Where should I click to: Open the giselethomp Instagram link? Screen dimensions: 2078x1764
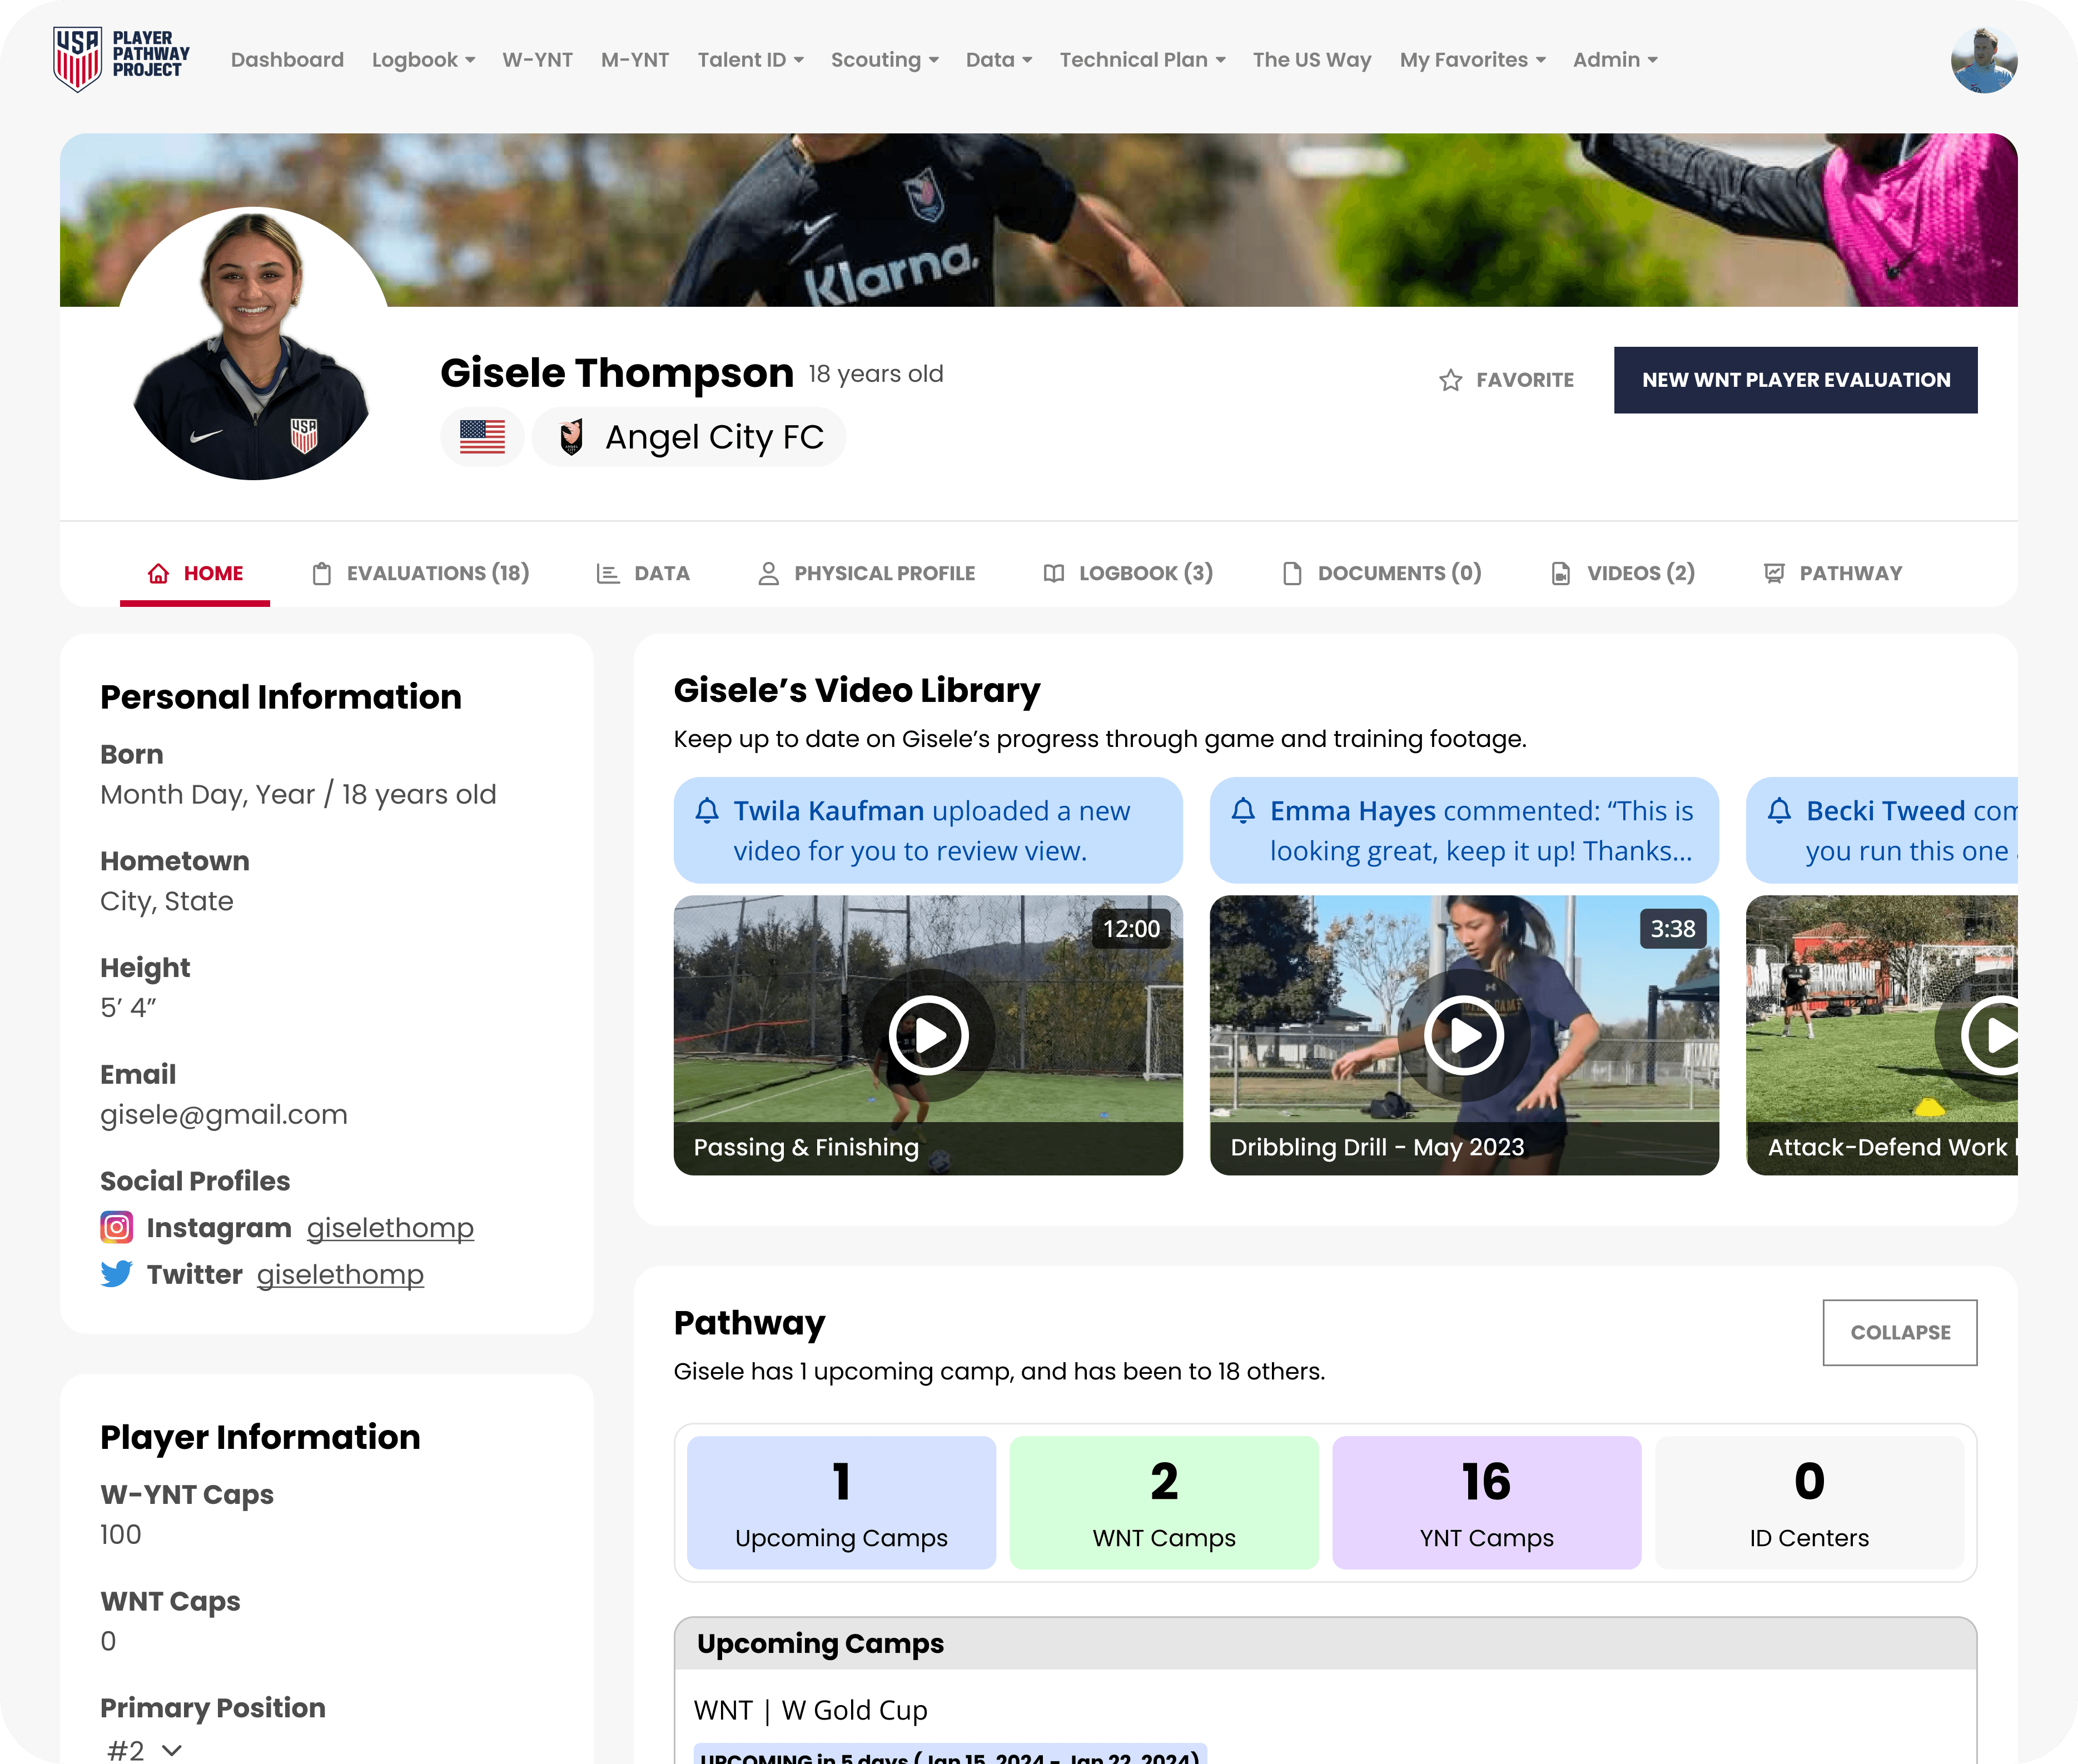[390, 1227]
